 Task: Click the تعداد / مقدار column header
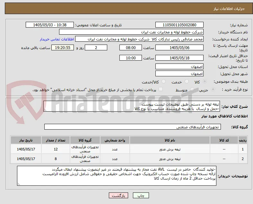tap(56, 140)
